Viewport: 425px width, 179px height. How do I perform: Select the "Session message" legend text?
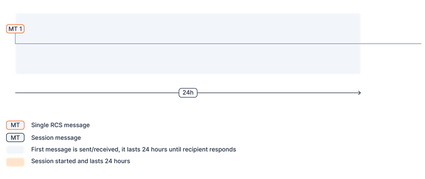pos(56,138)
